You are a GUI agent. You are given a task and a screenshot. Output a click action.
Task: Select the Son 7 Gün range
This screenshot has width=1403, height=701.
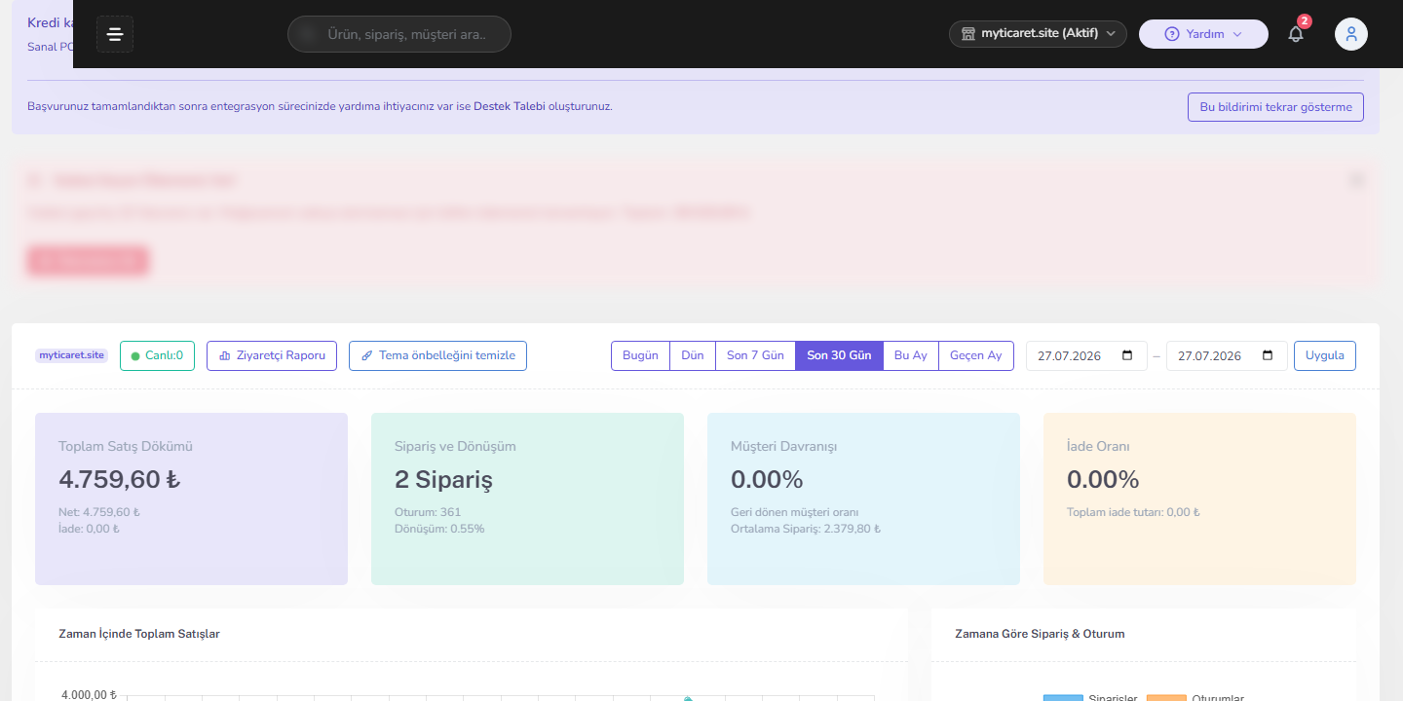(755, 355)
